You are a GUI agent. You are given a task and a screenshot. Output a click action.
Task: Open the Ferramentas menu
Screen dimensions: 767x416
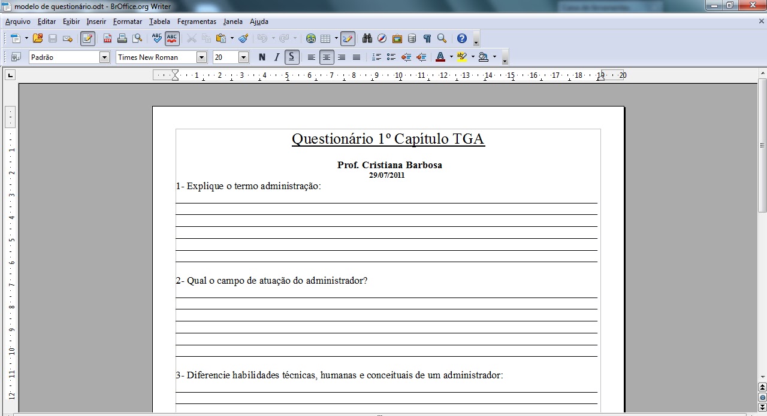pos(196,22)
